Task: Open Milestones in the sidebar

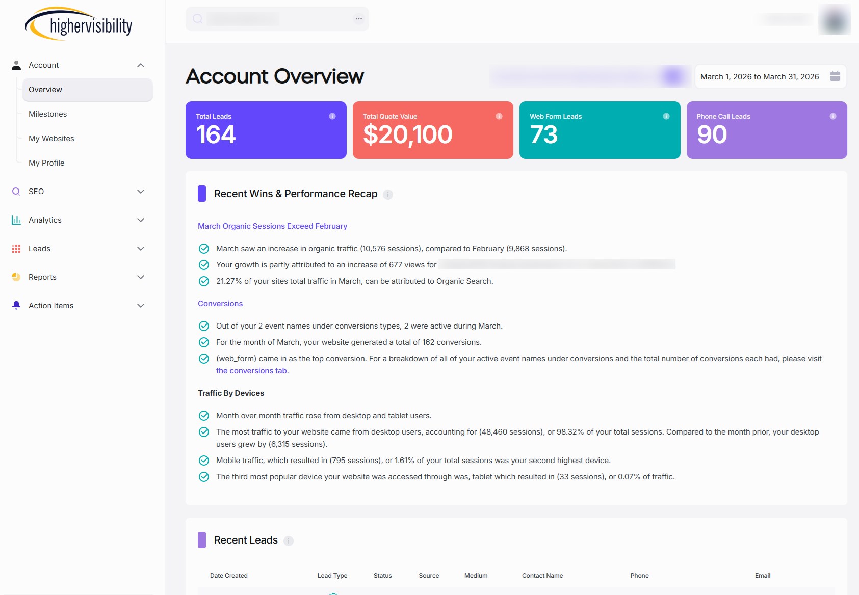Action: point(48,114)
